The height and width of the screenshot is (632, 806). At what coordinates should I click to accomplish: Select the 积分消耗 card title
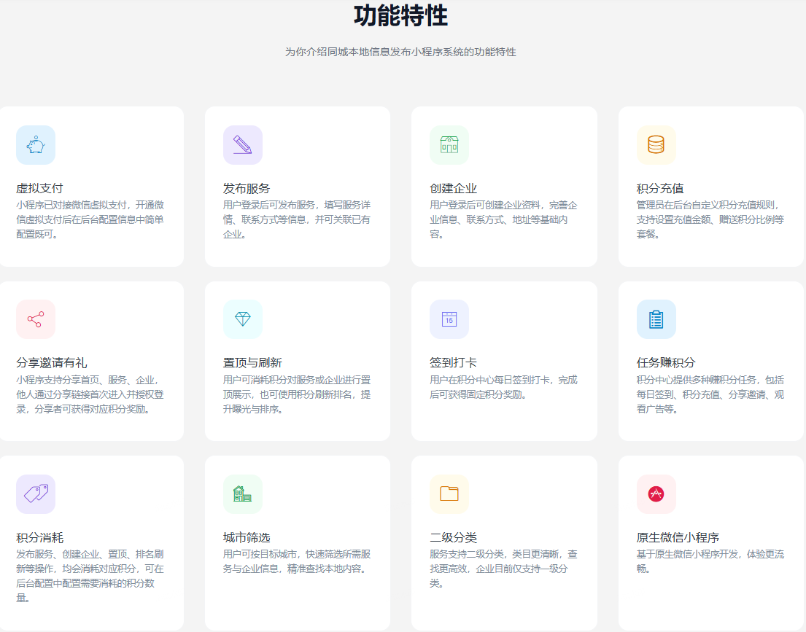pyautogui.click(x=39, y=538)
